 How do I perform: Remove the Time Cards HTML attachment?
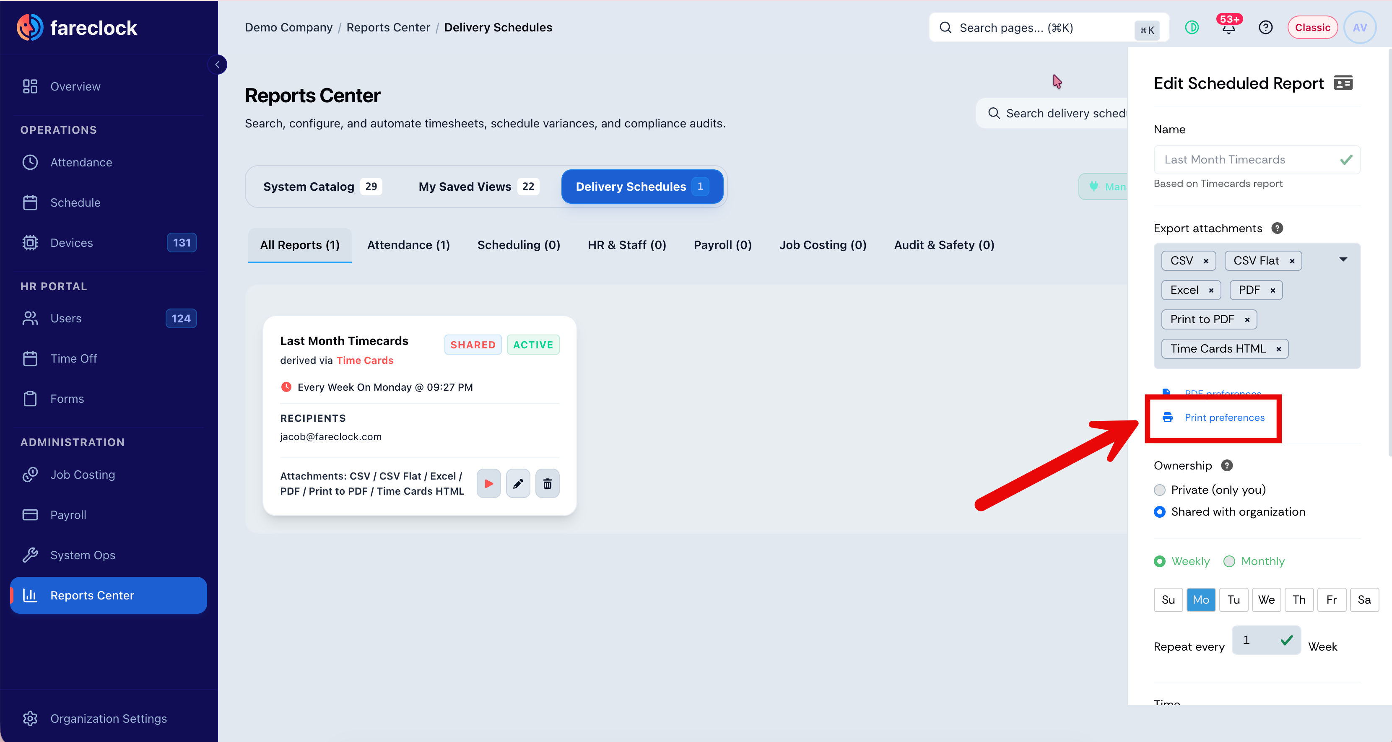pos(1278,349)
